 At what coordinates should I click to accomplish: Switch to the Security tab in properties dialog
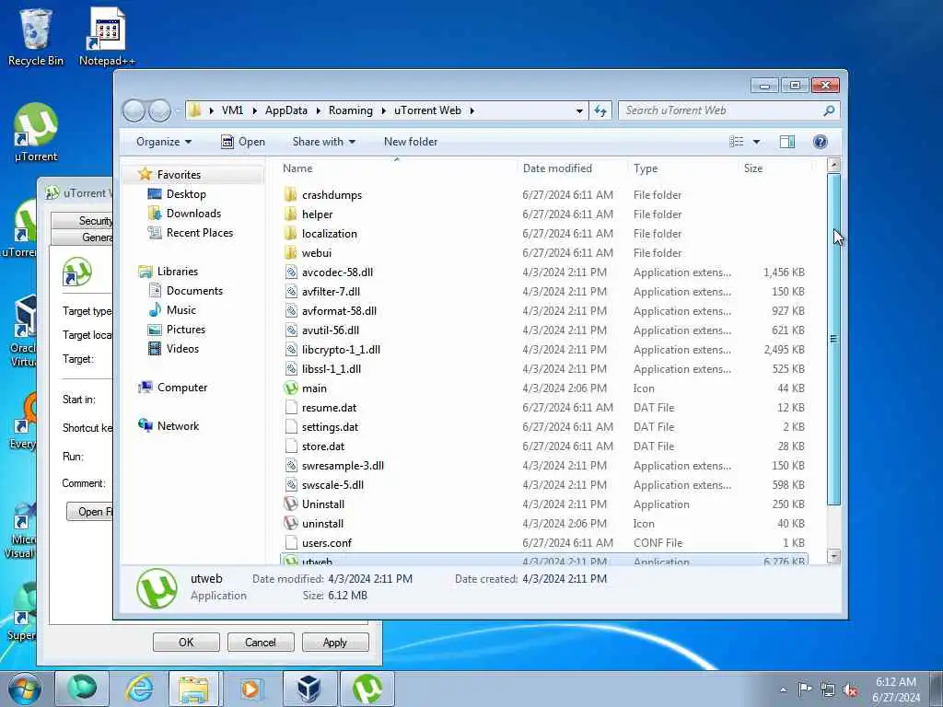tap(82, 221)
